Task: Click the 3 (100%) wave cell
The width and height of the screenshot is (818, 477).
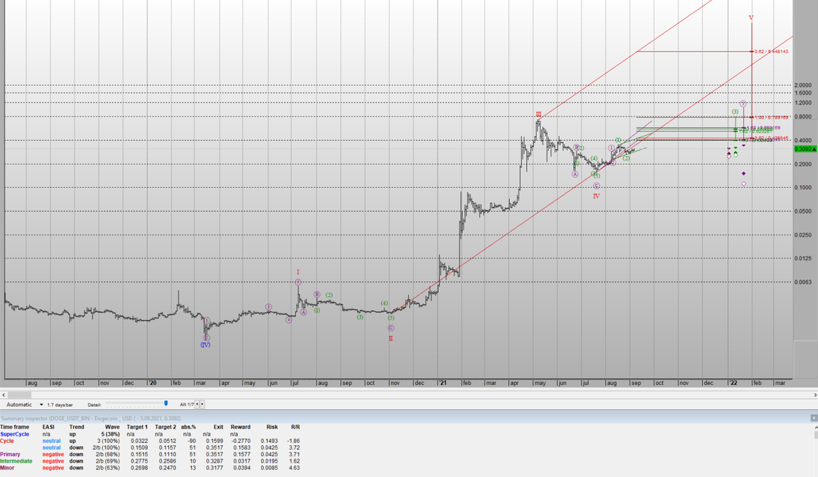Action: pos(108,440)
